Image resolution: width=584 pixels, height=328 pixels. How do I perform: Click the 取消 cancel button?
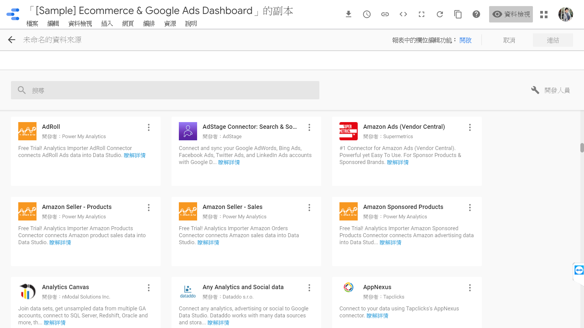(509, 40)
